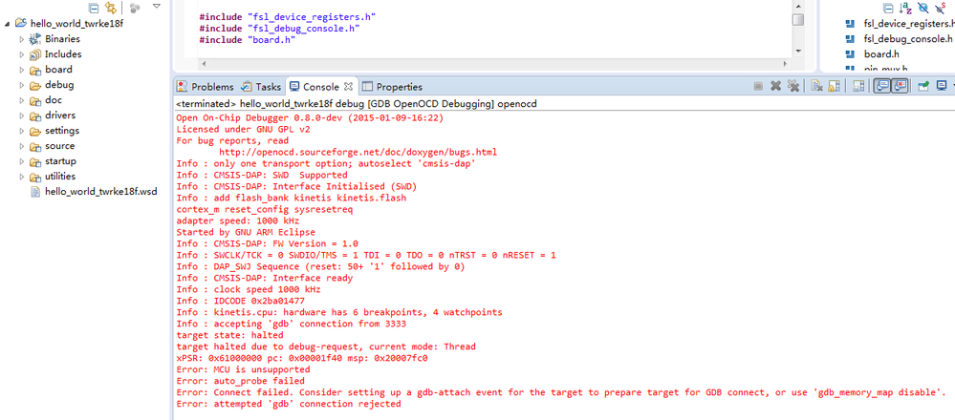Viewport: 955px width, 420px height.
Task: Click Display Selected Console monitor icon
Action: (x=942, y=86)
